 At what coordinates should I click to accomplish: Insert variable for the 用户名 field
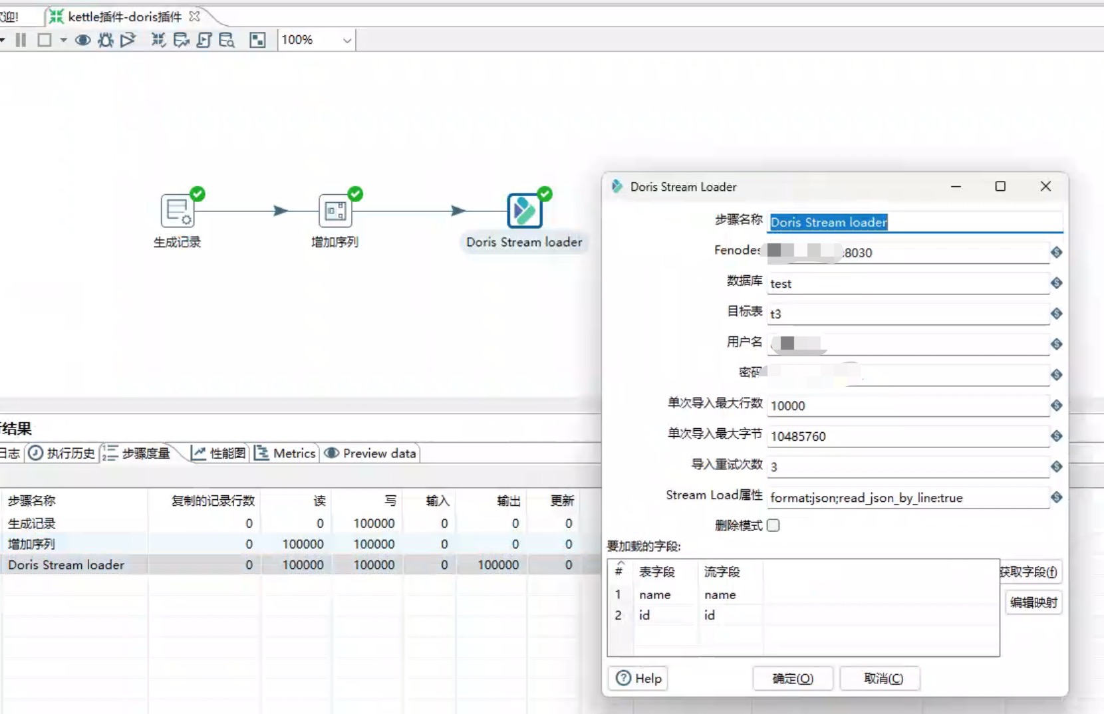click(x=1056, y=344)
